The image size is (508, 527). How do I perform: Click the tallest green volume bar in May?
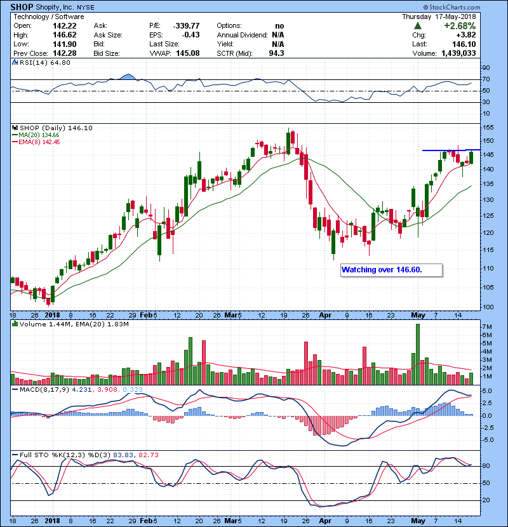point(418,354)
